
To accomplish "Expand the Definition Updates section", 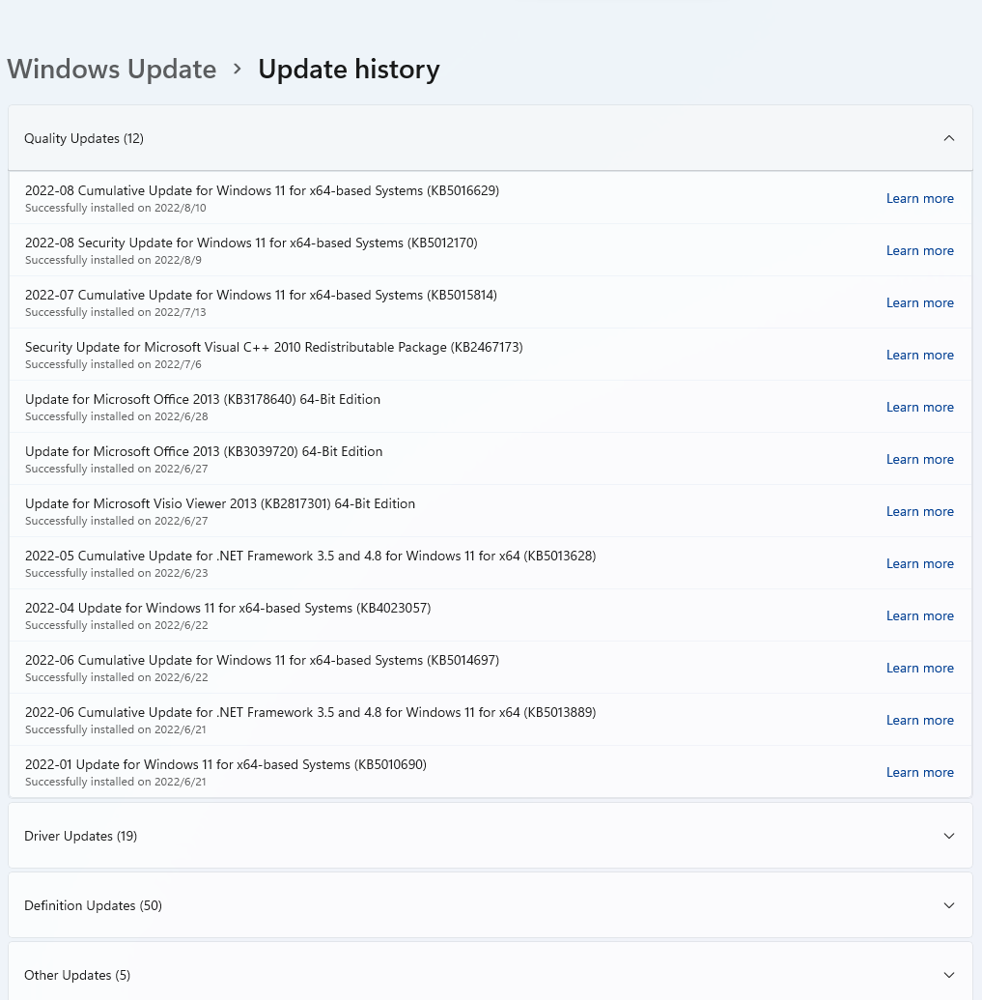I will coord(948,905).
